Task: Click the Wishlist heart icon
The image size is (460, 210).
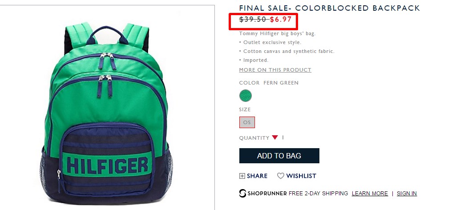Action: [281, 176]
